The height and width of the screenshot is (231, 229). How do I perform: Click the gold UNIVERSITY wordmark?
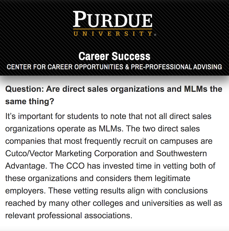tap(113, 34)
